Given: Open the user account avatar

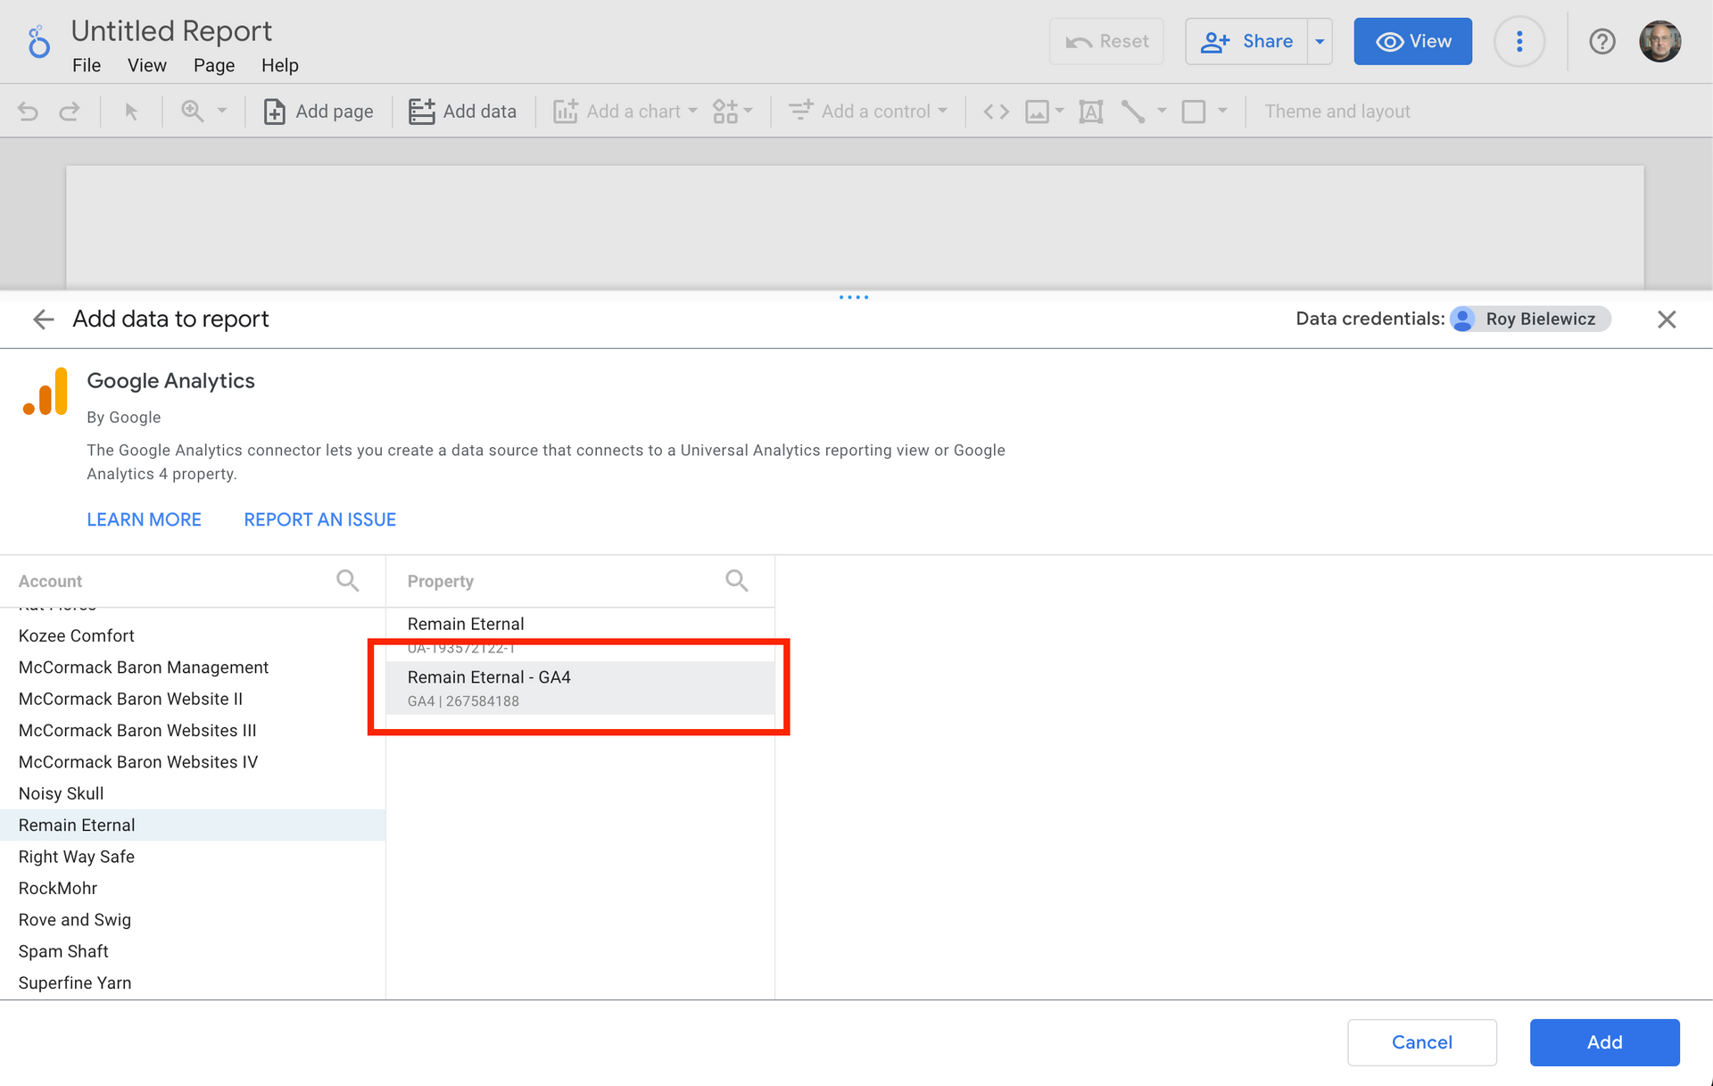Looking at the screenshot, I should point(1660,41).
